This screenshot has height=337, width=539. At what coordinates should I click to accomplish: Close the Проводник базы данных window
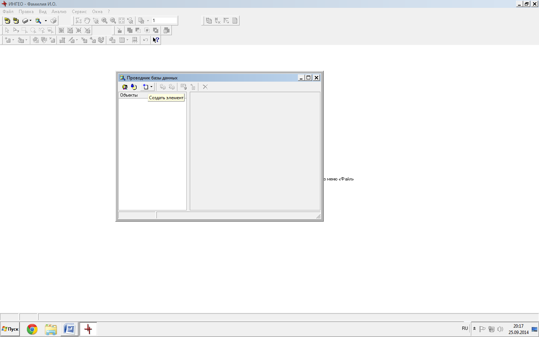(x=316, y=78)
